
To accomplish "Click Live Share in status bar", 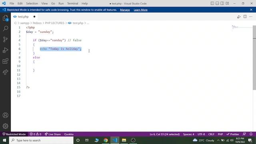I will point(53,134).
